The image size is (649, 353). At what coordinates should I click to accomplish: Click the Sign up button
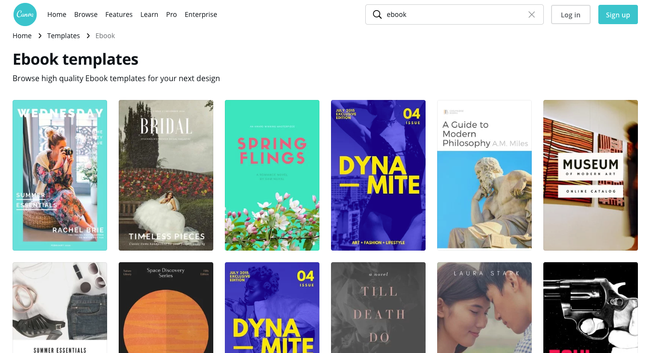click(x=618, y=14)
